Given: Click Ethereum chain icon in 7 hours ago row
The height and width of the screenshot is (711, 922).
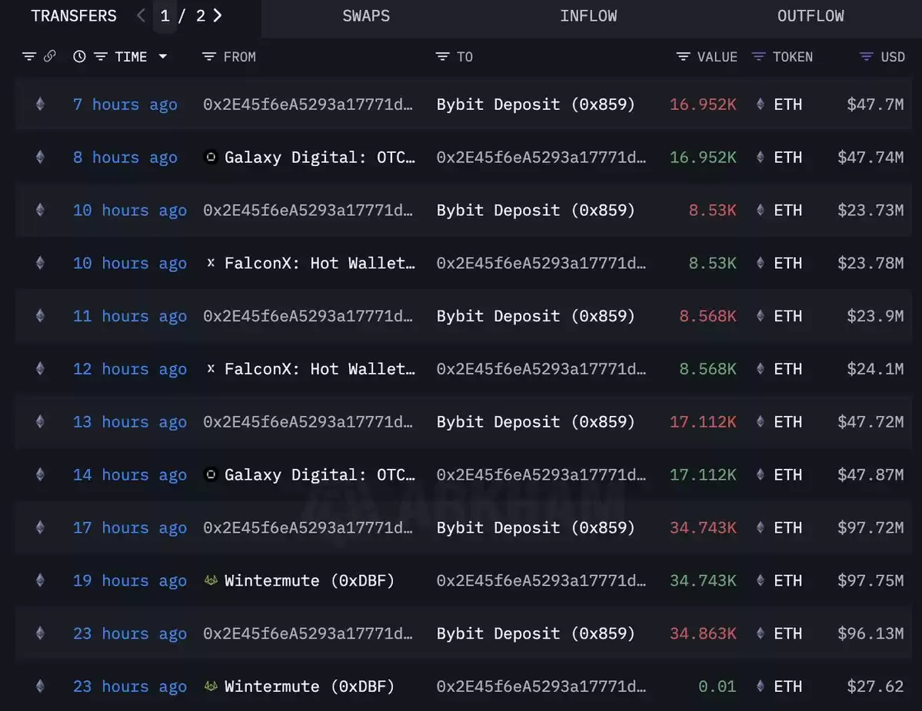Looking at the screenshot, I should click(x=40, y=104).
